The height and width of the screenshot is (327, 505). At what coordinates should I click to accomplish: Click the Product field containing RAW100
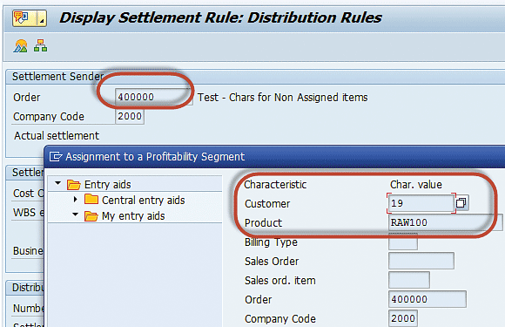446,222
